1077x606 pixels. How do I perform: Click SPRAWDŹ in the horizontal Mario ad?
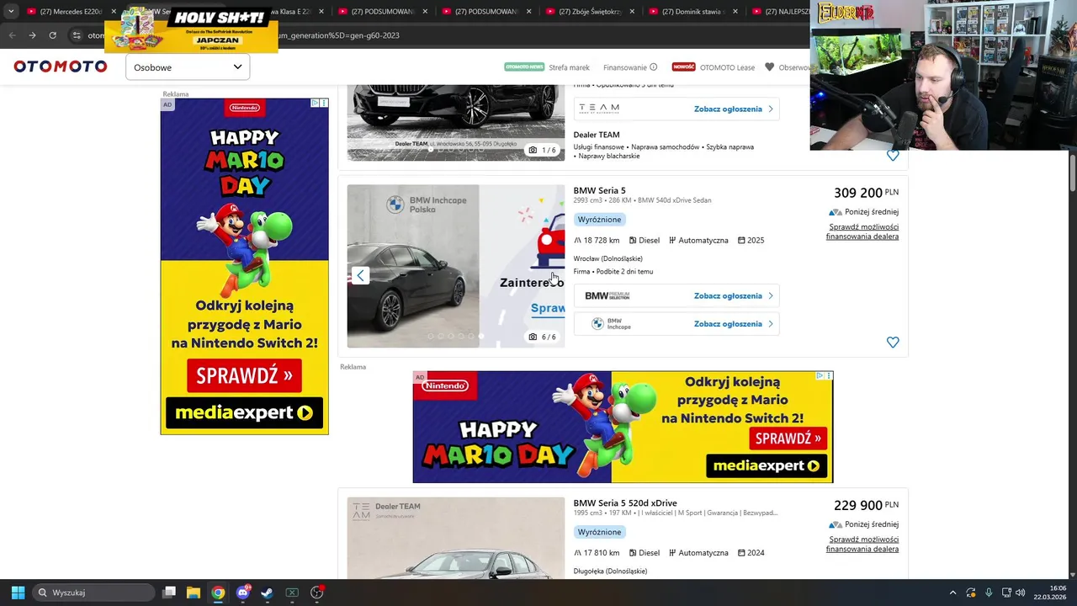788,438
